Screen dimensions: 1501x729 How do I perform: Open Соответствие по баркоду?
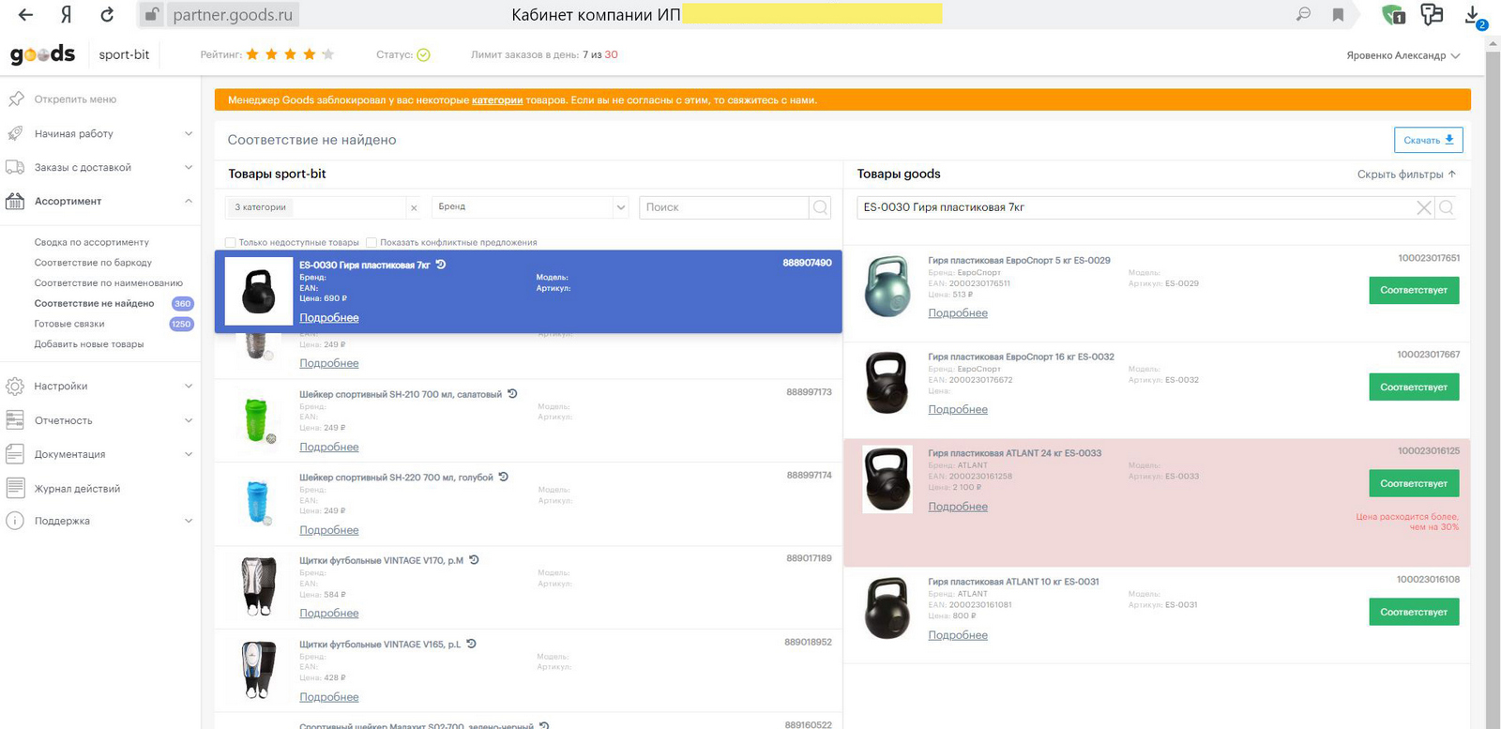[93, 263]
